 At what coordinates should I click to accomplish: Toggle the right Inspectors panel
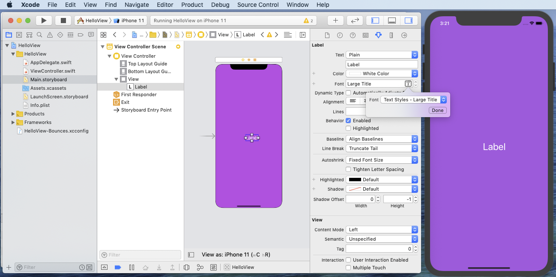point(408,21)
